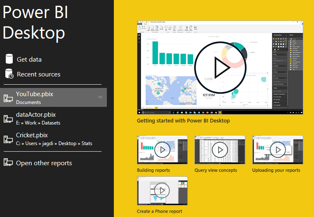Viewport: 314px width, 217px height.
Task: Play the Building reports video
Action: [x=162, y=150]
